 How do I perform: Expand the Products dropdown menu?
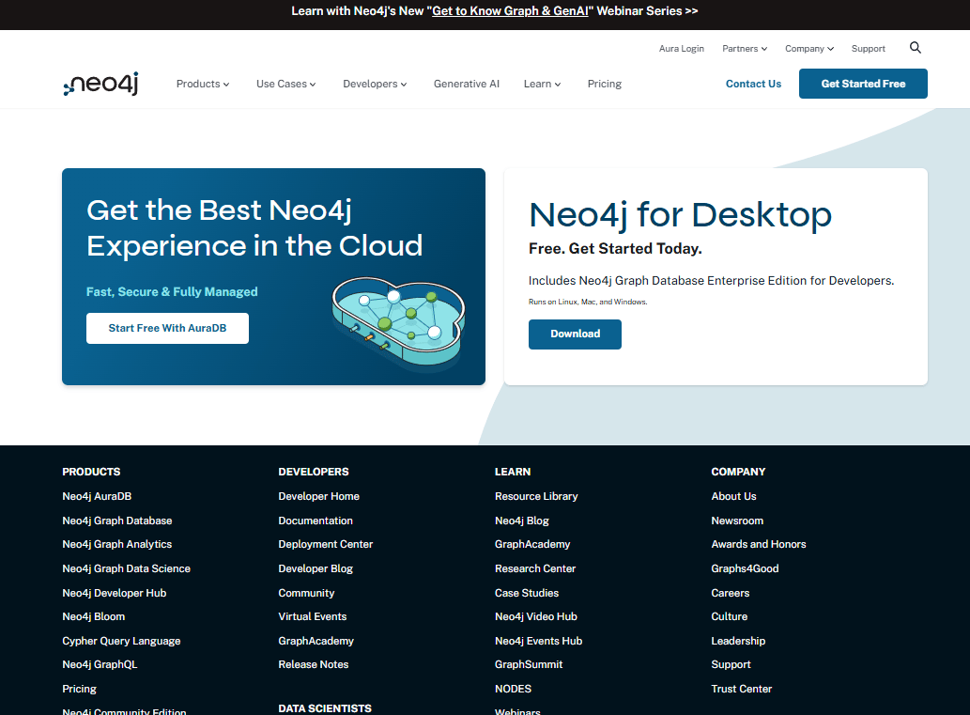coord(202,84)
